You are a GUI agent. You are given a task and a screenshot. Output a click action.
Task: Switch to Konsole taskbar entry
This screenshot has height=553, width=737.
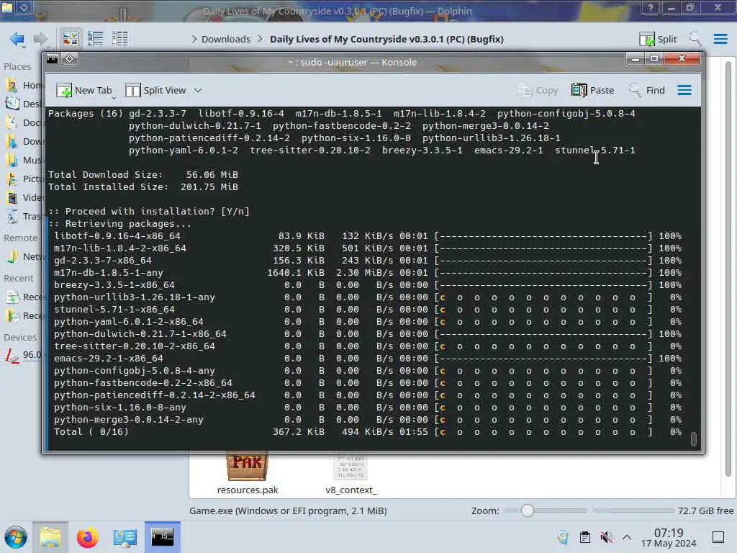click(x=162, y=537)
